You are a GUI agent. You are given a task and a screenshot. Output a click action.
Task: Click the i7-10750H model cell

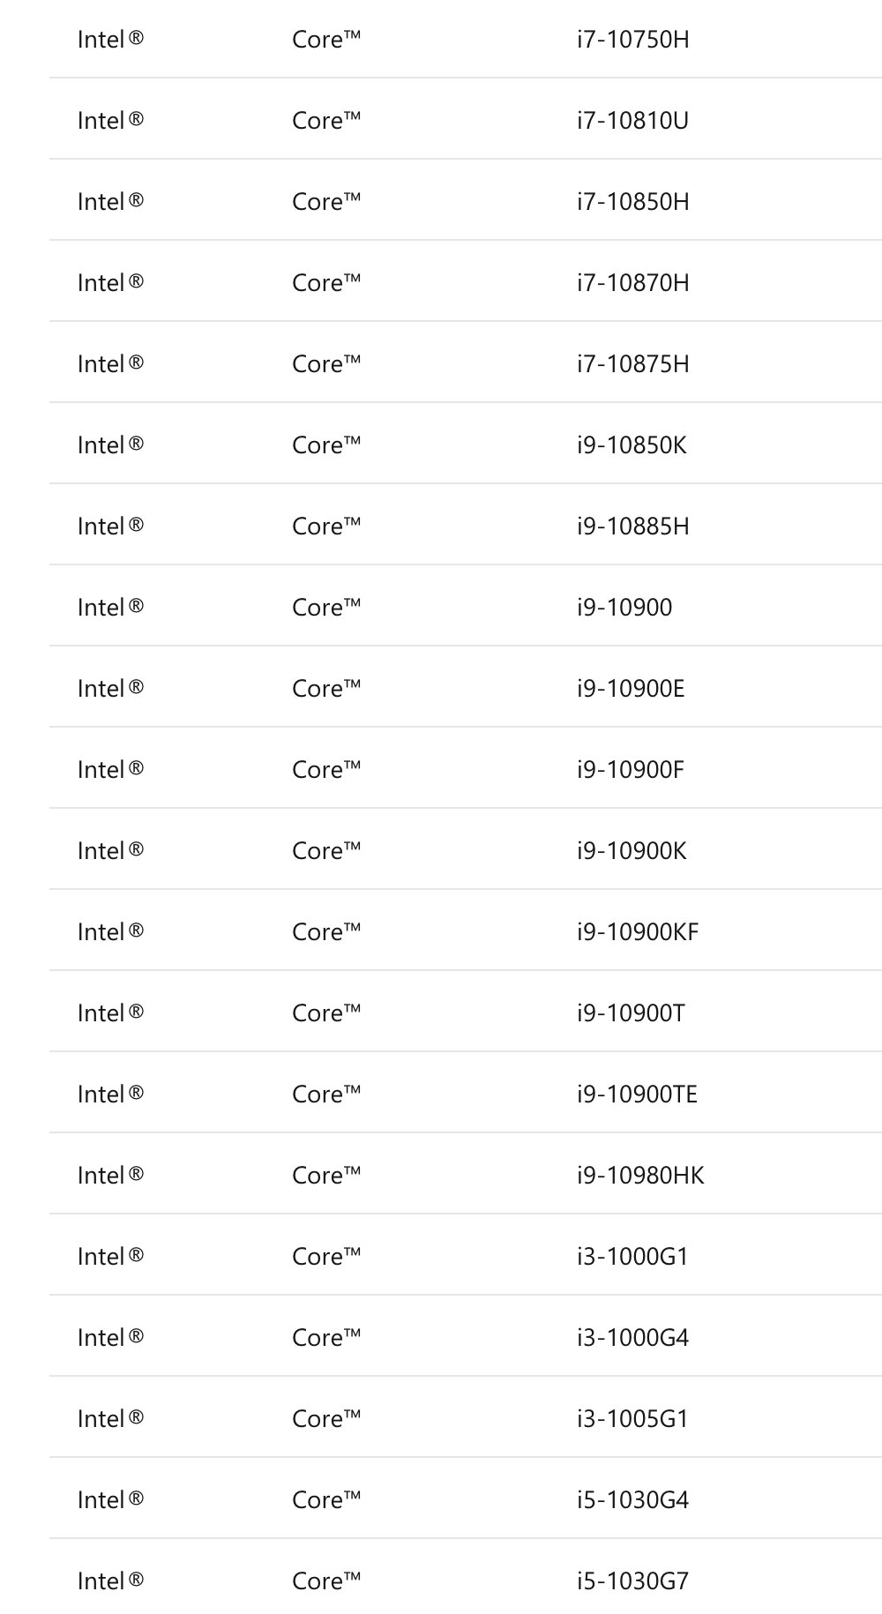[632, 40]
